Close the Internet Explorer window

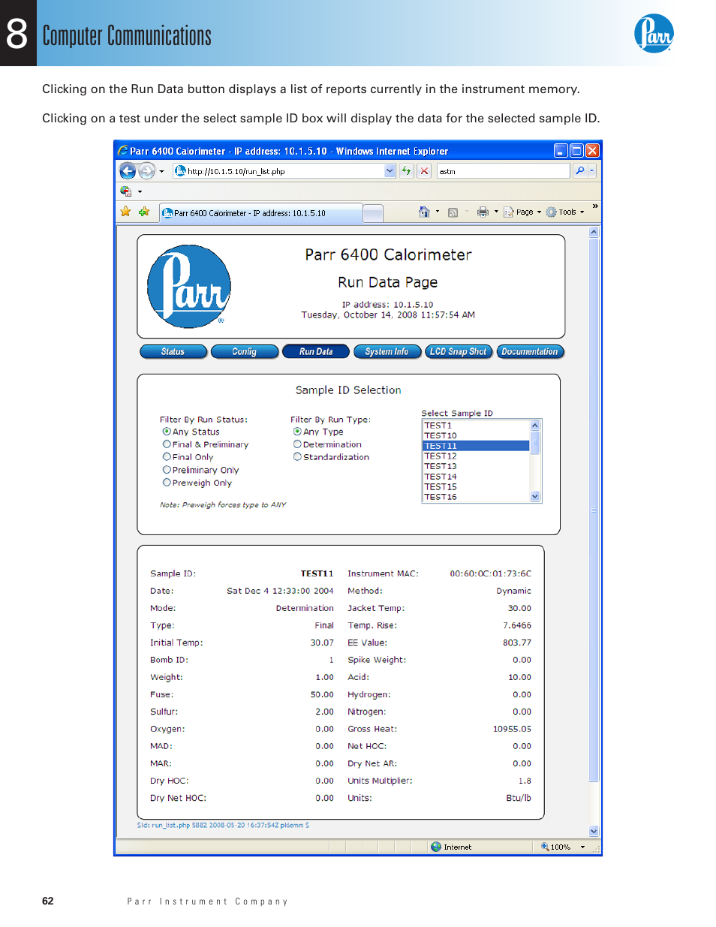pos(592,151)
